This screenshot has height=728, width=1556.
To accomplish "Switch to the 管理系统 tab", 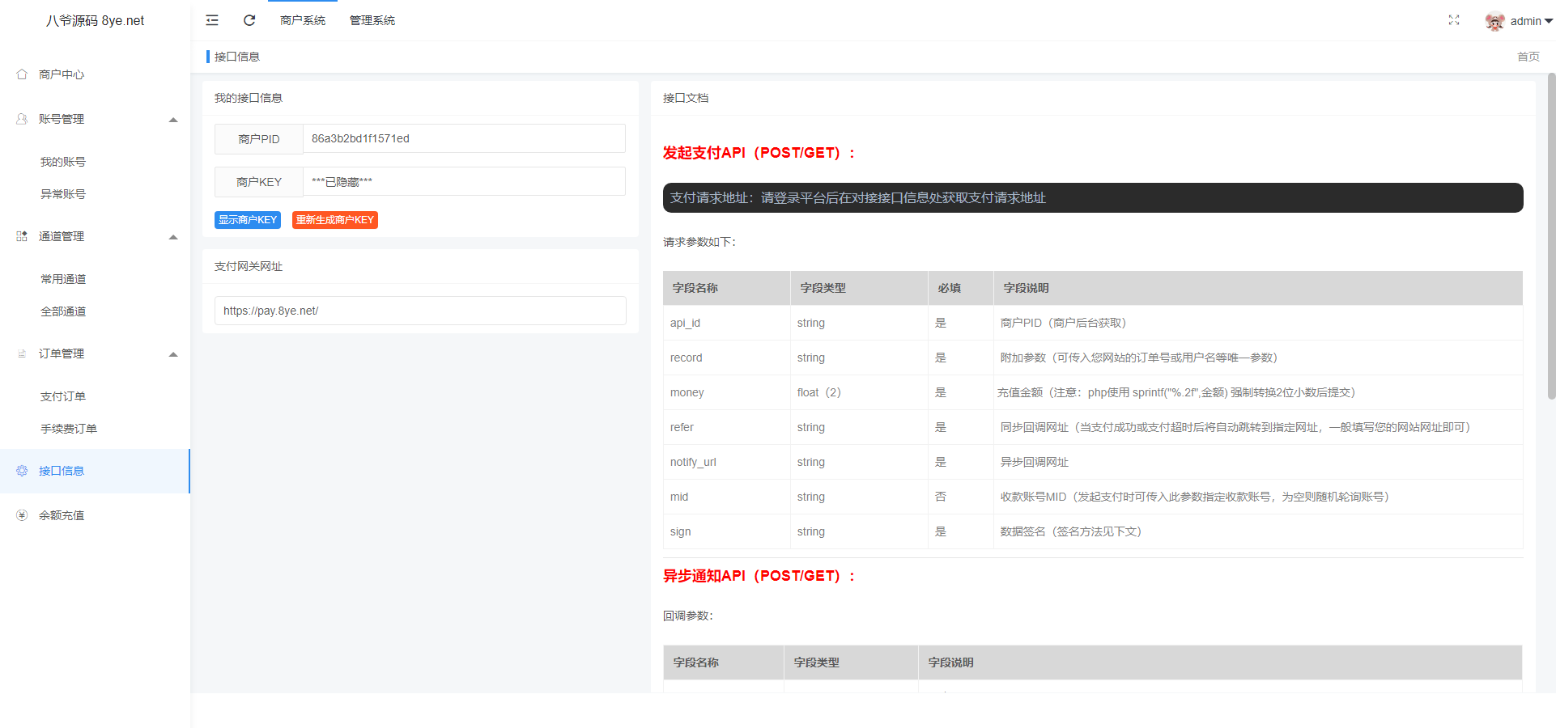I will [x=372, y=20].
